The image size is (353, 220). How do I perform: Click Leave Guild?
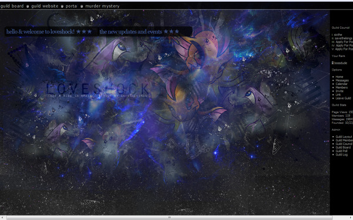343,98
